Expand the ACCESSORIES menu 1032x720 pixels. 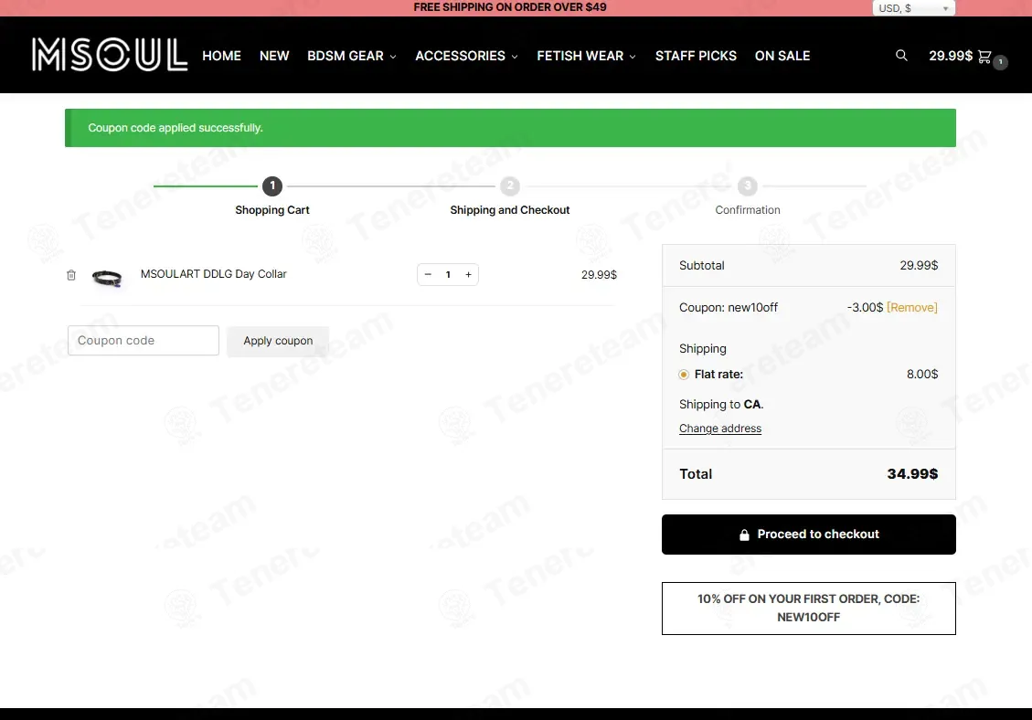466,56
